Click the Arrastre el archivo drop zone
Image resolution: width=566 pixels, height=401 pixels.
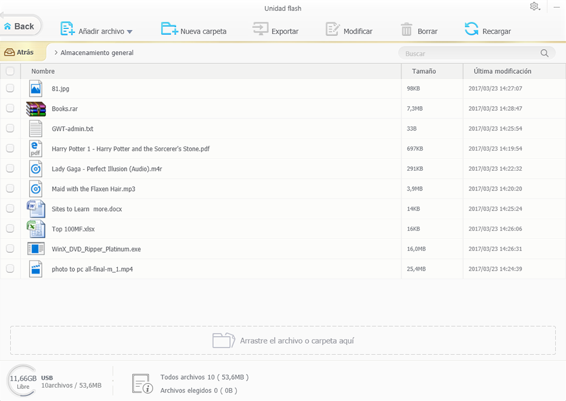283,340
